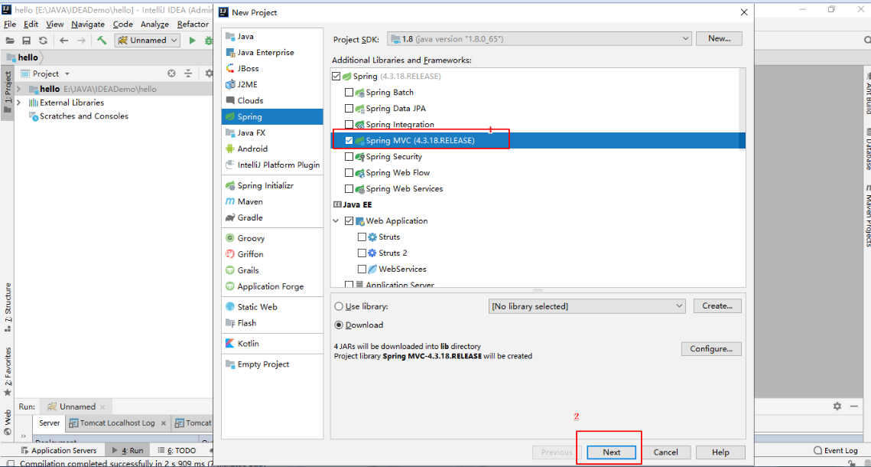Open the Analyze menu
Screen dimensions: 871x467
coord(154,24)
